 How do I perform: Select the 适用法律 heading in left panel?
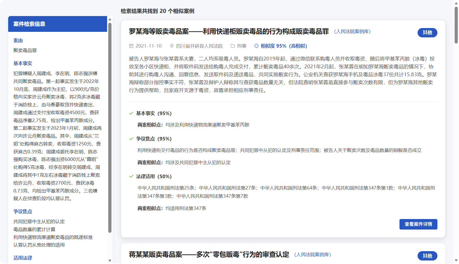[23, 258]
